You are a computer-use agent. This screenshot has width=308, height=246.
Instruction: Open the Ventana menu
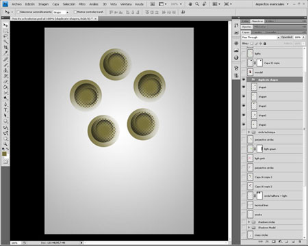click(126, 4)
